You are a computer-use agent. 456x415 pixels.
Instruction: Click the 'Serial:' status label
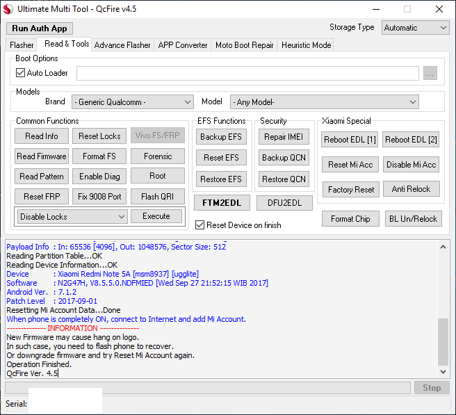pyautogui.click(x=16, y=404)
